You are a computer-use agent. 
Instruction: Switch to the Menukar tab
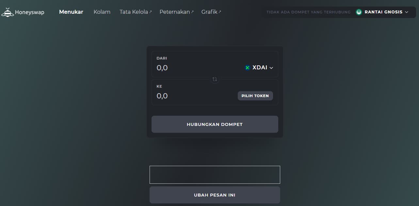pos(71,12)
